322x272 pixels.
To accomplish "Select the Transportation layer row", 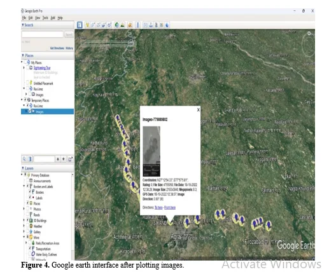I will click(43, 248).
